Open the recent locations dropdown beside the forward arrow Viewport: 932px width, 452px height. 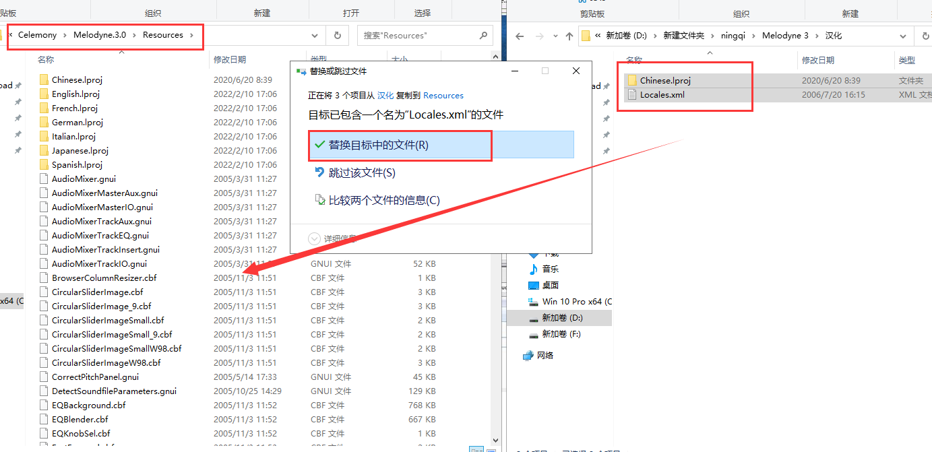[555, 35]
